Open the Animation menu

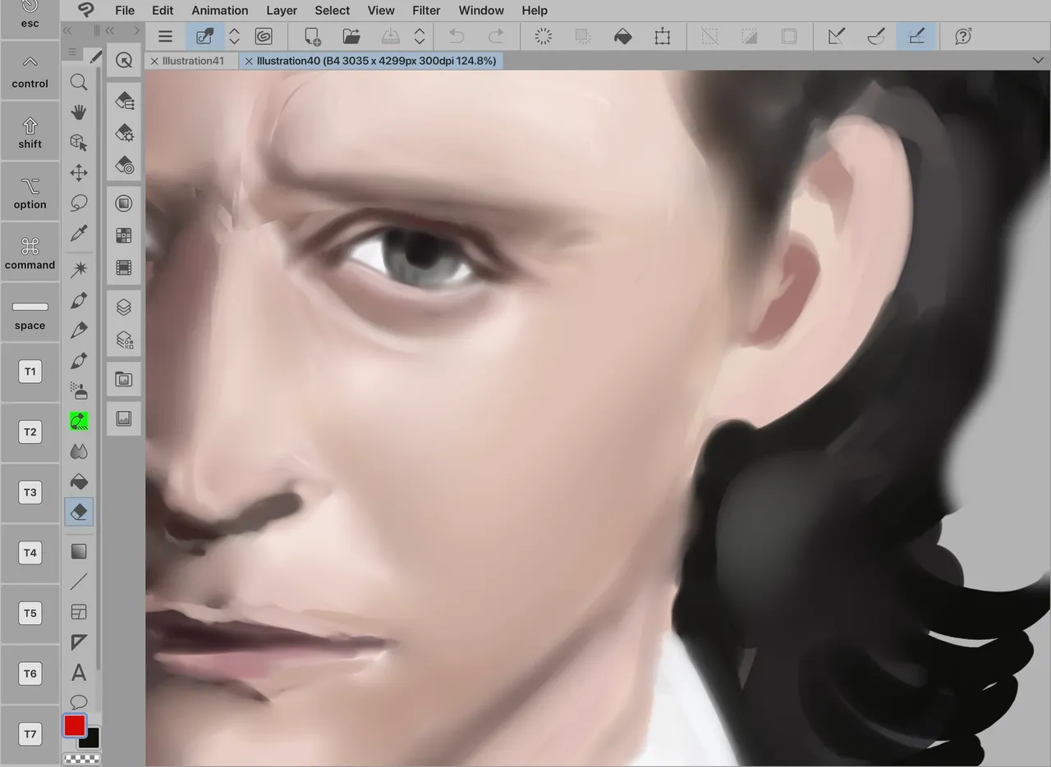coord(220,10)
